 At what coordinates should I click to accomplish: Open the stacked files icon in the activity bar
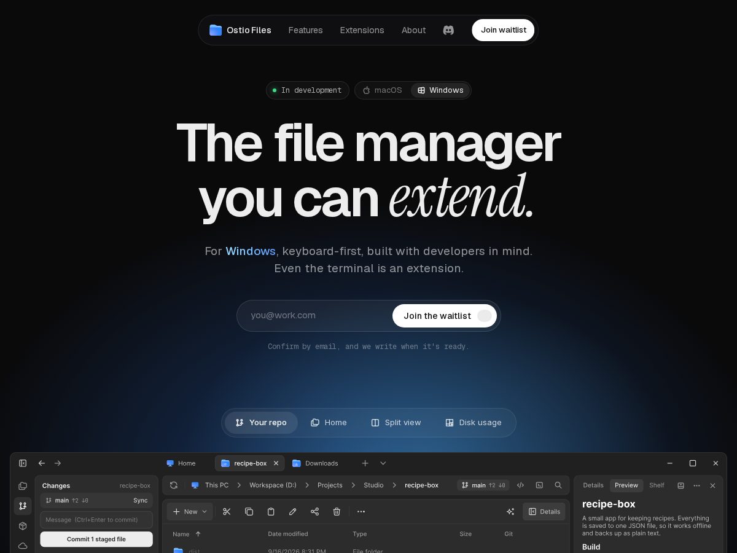tap(23, 486)
